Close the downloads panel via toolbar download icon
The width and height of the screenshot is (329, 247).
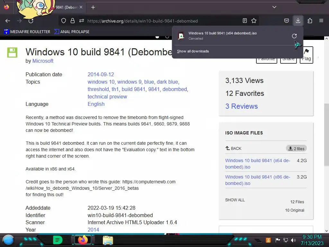click(298, 21)
